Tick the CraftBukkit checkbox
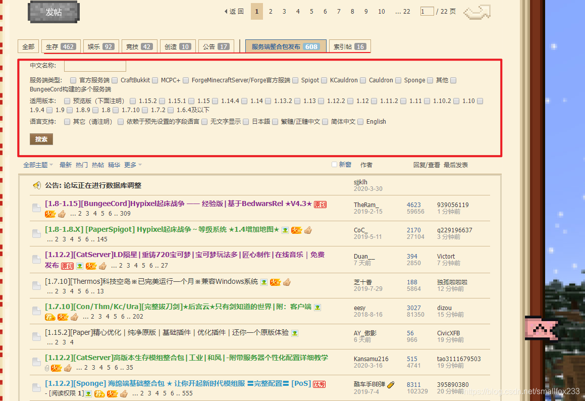This screenshot has width=585, height=401. click(x=115, y=80)
